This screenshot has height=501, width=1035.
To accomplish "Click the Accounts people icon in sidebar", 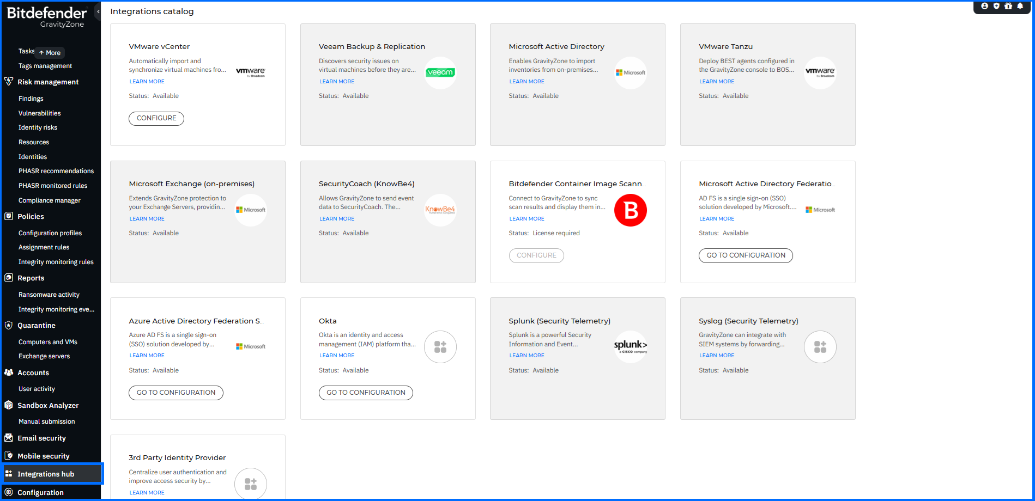I will point(9,372).
